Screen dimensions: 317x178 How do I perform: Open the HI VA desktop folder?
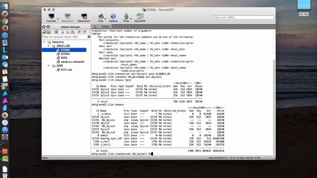304,8
